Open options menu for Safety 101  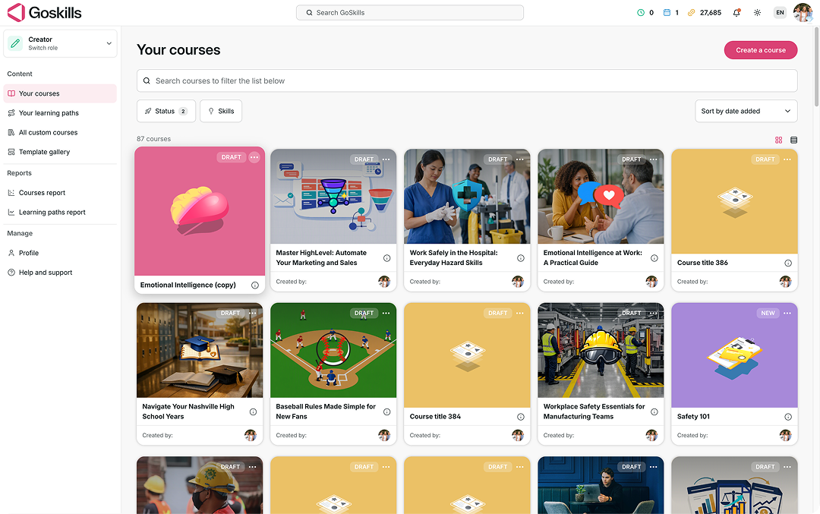[787, 313]
